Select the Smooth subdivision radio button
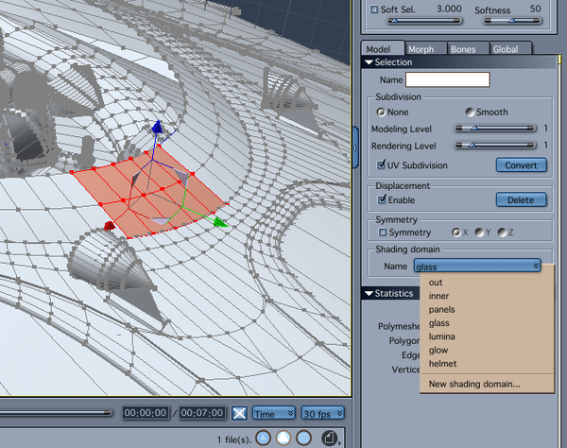The image size is (567, 448). [x=470, y=112]
